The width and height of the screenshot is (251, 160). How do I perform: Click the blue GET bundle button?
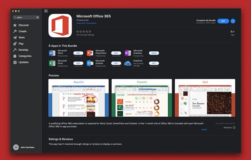coord(223,21)
